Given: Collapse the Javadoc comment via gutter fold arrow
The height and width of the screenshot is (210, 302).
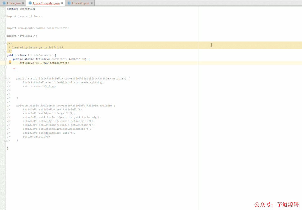Looking at the screenshot, I should click(x=5, y=43).
